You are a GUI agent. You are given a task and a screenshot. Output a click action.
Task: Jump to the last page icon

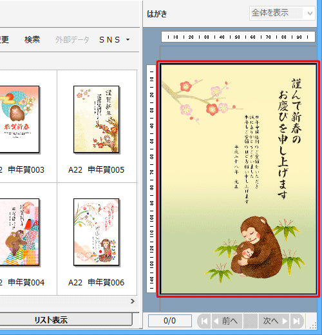[x=297, y=321]
